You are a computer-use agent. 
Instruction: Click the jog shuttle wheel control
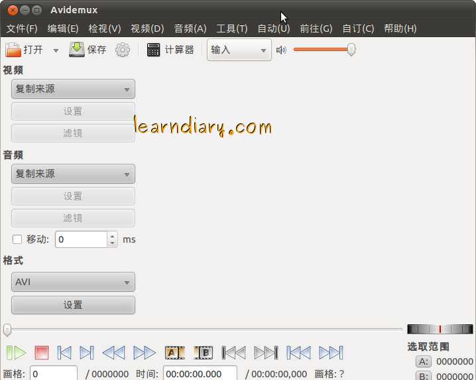(x=440, y=329)
